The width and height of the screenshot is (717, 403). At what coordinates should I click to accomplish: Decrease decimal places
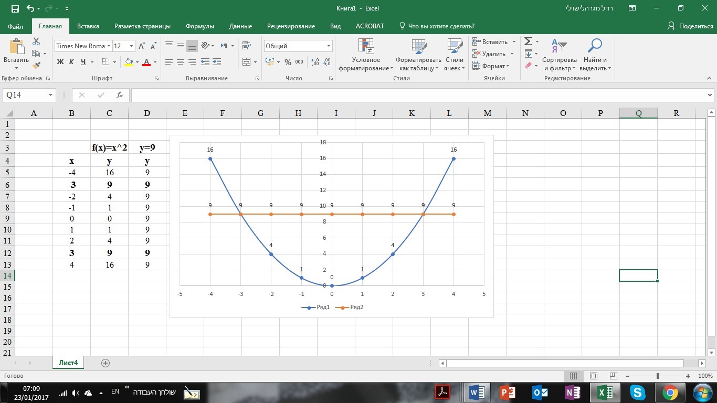click(328, 62)
